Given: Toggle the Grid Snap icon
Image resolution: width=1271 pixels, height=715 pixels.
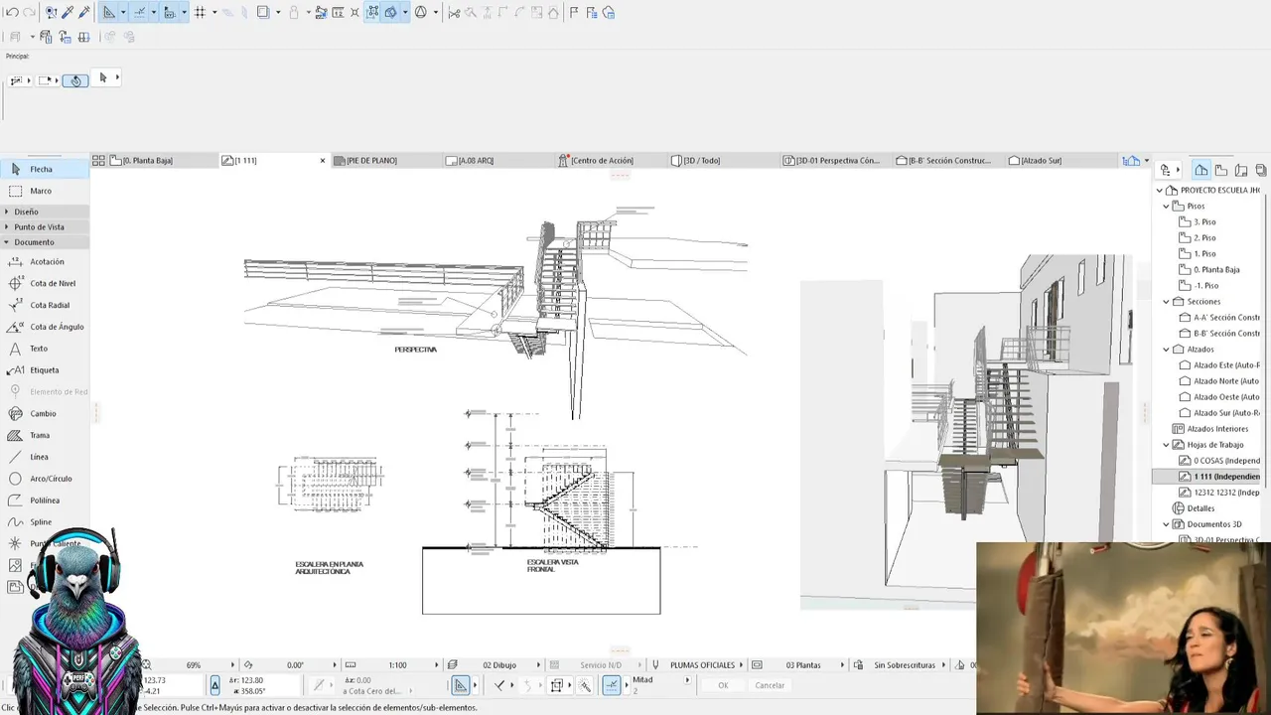Looking at the screenshot, I should pyautogui.click(x=200, y=13).
